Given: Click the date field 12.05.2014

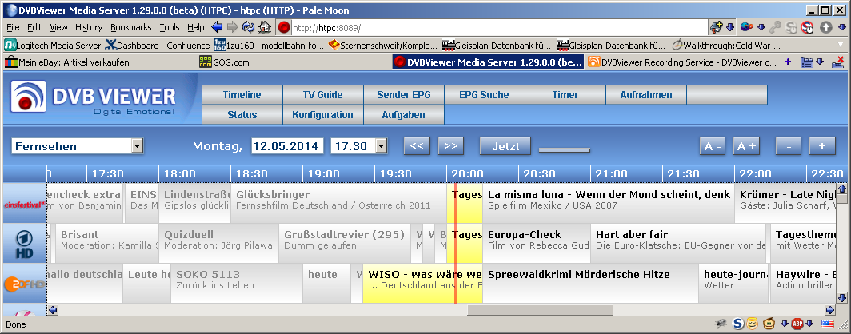Looking at the screenshot, I should click(x=287, y=146).
